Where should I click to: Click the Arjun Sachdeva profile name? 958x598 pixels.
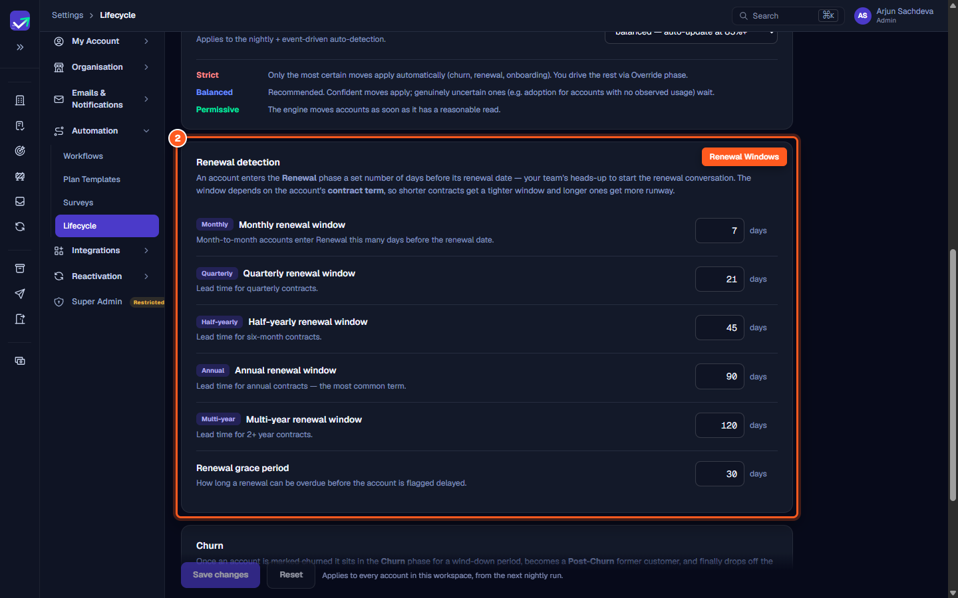point(905,11)
